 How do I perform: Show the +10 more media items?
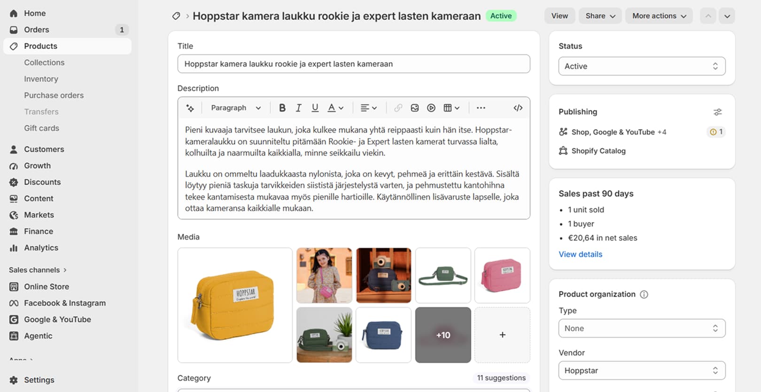[443, 335]
